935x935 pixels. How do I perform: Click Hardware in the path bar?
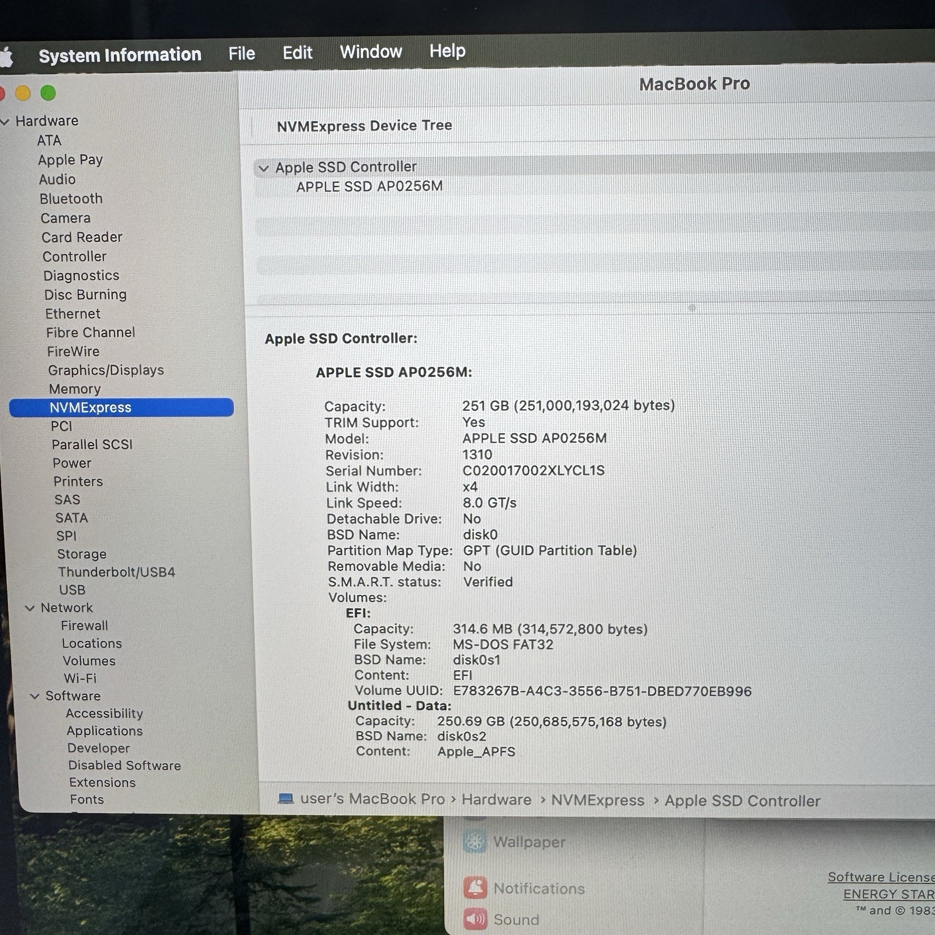click(x=497, y=799)
